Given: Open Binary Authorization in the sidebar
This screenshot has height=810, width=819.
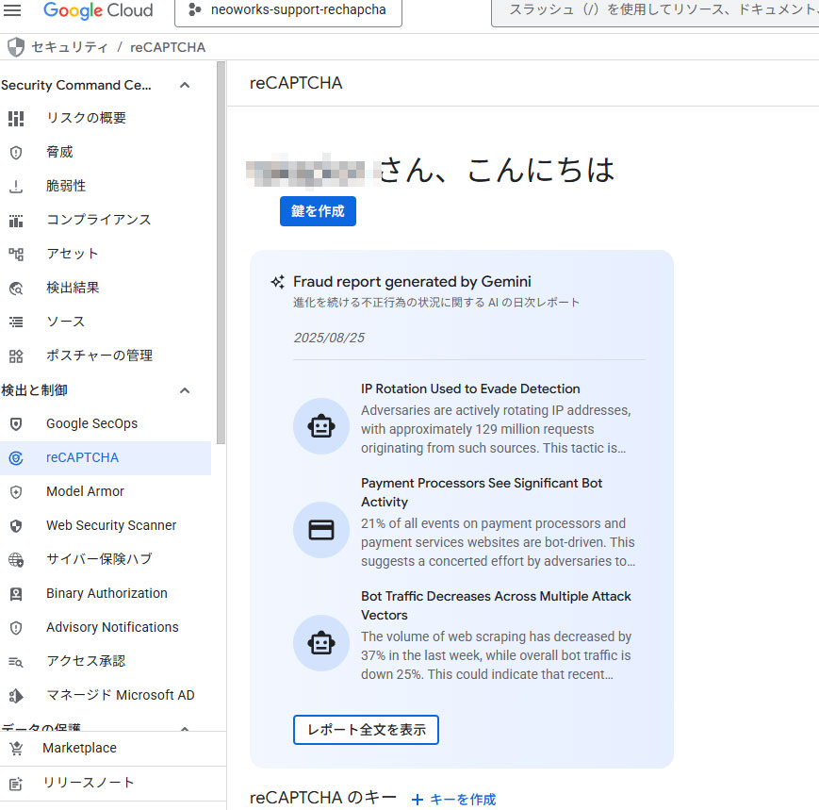Looking at the screenshot, I should tap(106, 594).
